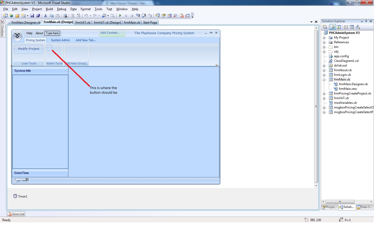Expand the References tree node

[324, 42]
